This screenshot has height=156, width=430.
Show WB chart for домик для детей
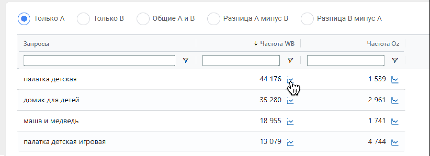(x=290, y=100)
